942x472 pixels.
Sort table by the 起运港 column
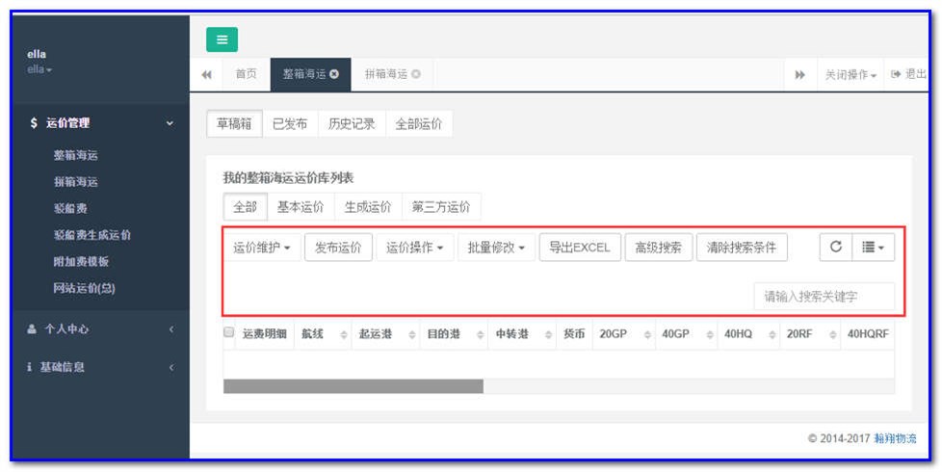[386, 334]
